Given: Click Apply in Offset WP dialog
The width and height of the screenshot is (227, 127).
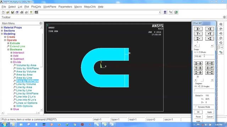Looking at the screenshot, I should click(210, 112).
